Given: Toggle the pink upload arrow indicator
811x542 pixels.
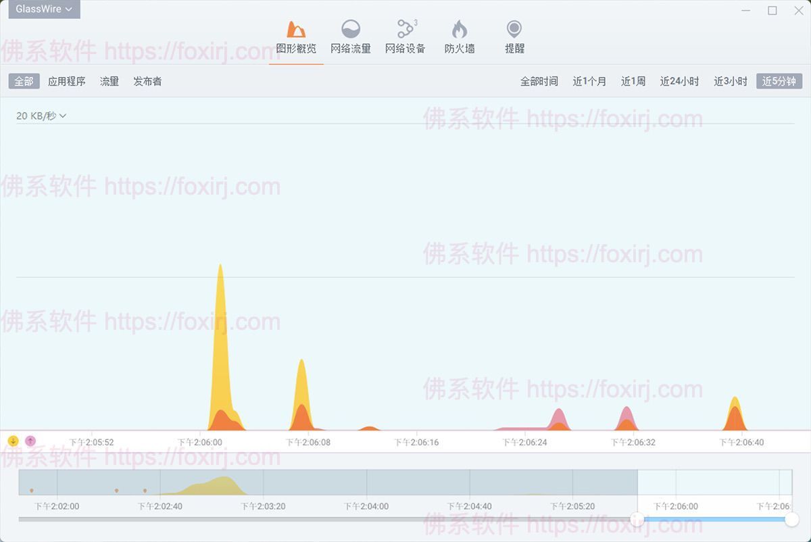Looking at the screenshot, I should 30,441.
